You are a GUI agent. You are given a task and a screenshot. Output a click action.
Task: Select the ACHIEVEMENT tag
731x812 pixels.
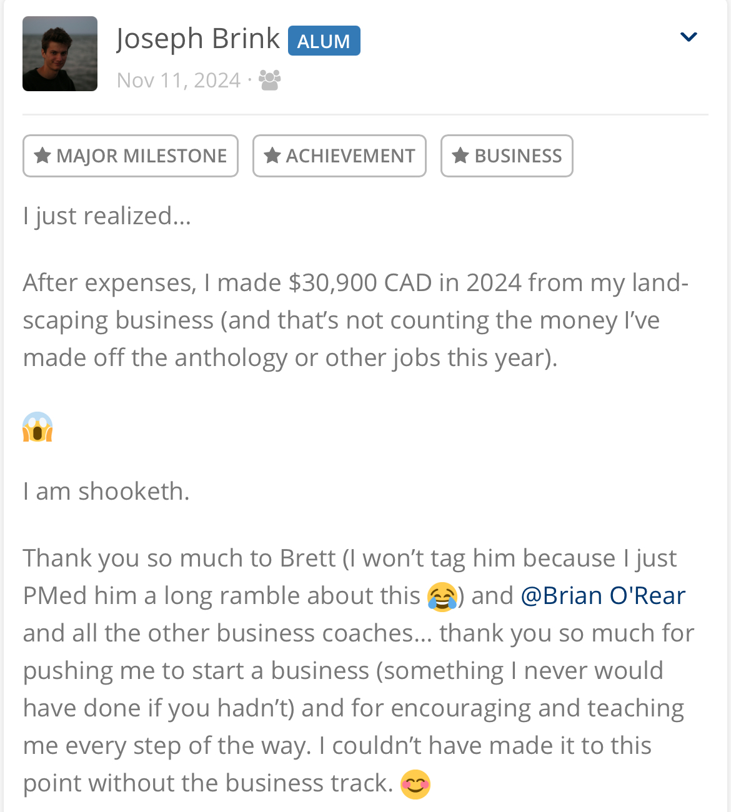[x=339, y=156]
